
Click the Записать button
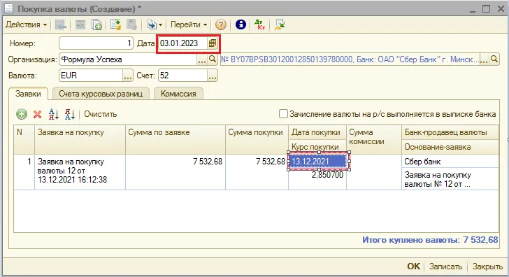click(x=445, y=267)
